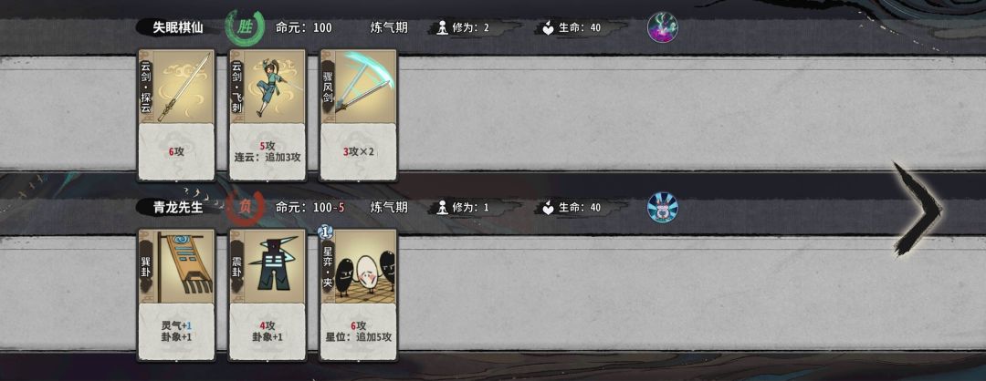Viewport: 986px width, 381px height.
Task: Click player name 青龙先生
Action: (x=178, y=207)
